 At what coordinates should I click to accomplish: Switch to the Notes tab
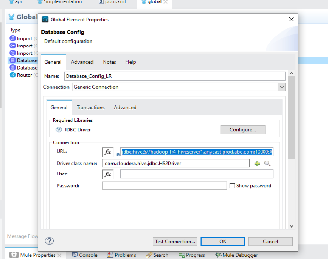tap(109, 62)
